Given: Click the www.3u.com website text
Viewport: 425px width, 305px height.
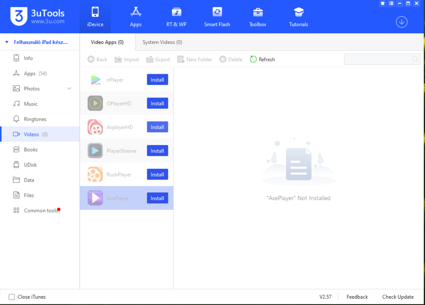Looking at the screenshot, I should click(48, 21).
